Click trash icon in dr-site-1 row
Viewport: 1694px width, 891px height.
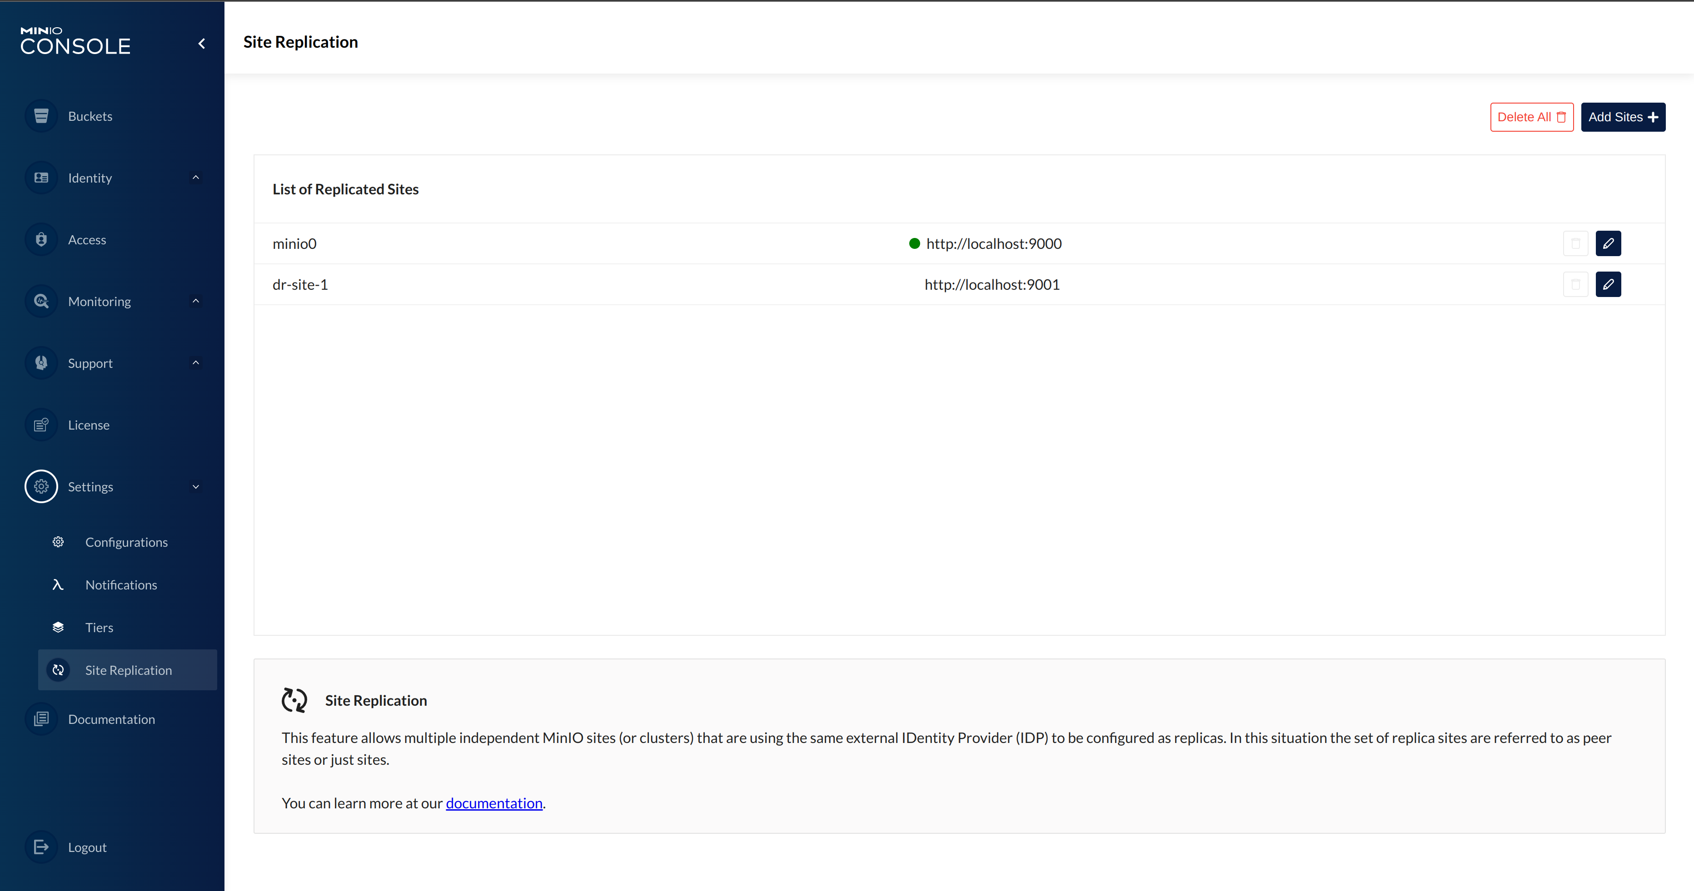1575,285
